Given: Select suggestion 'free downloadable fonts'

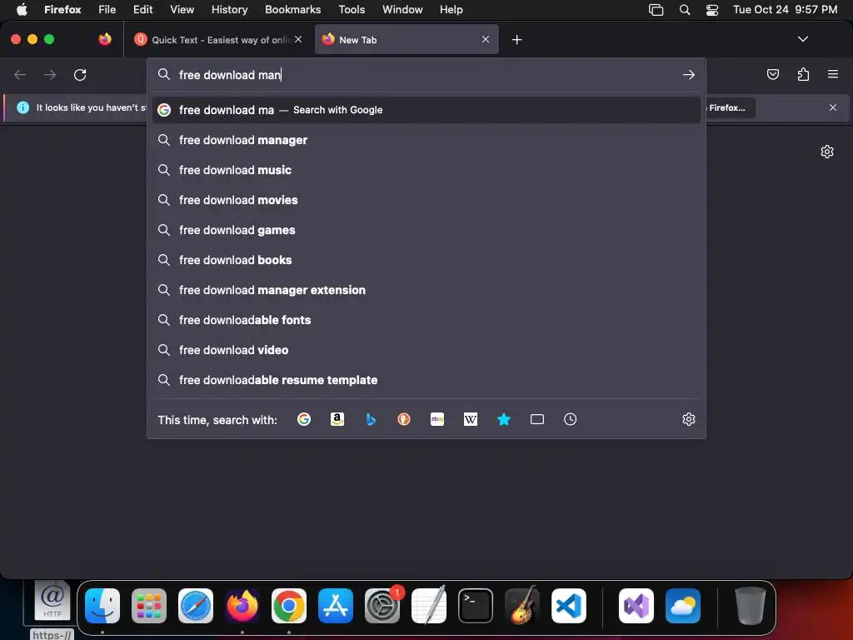Looking at the screenshot, I should coord(426,319).
